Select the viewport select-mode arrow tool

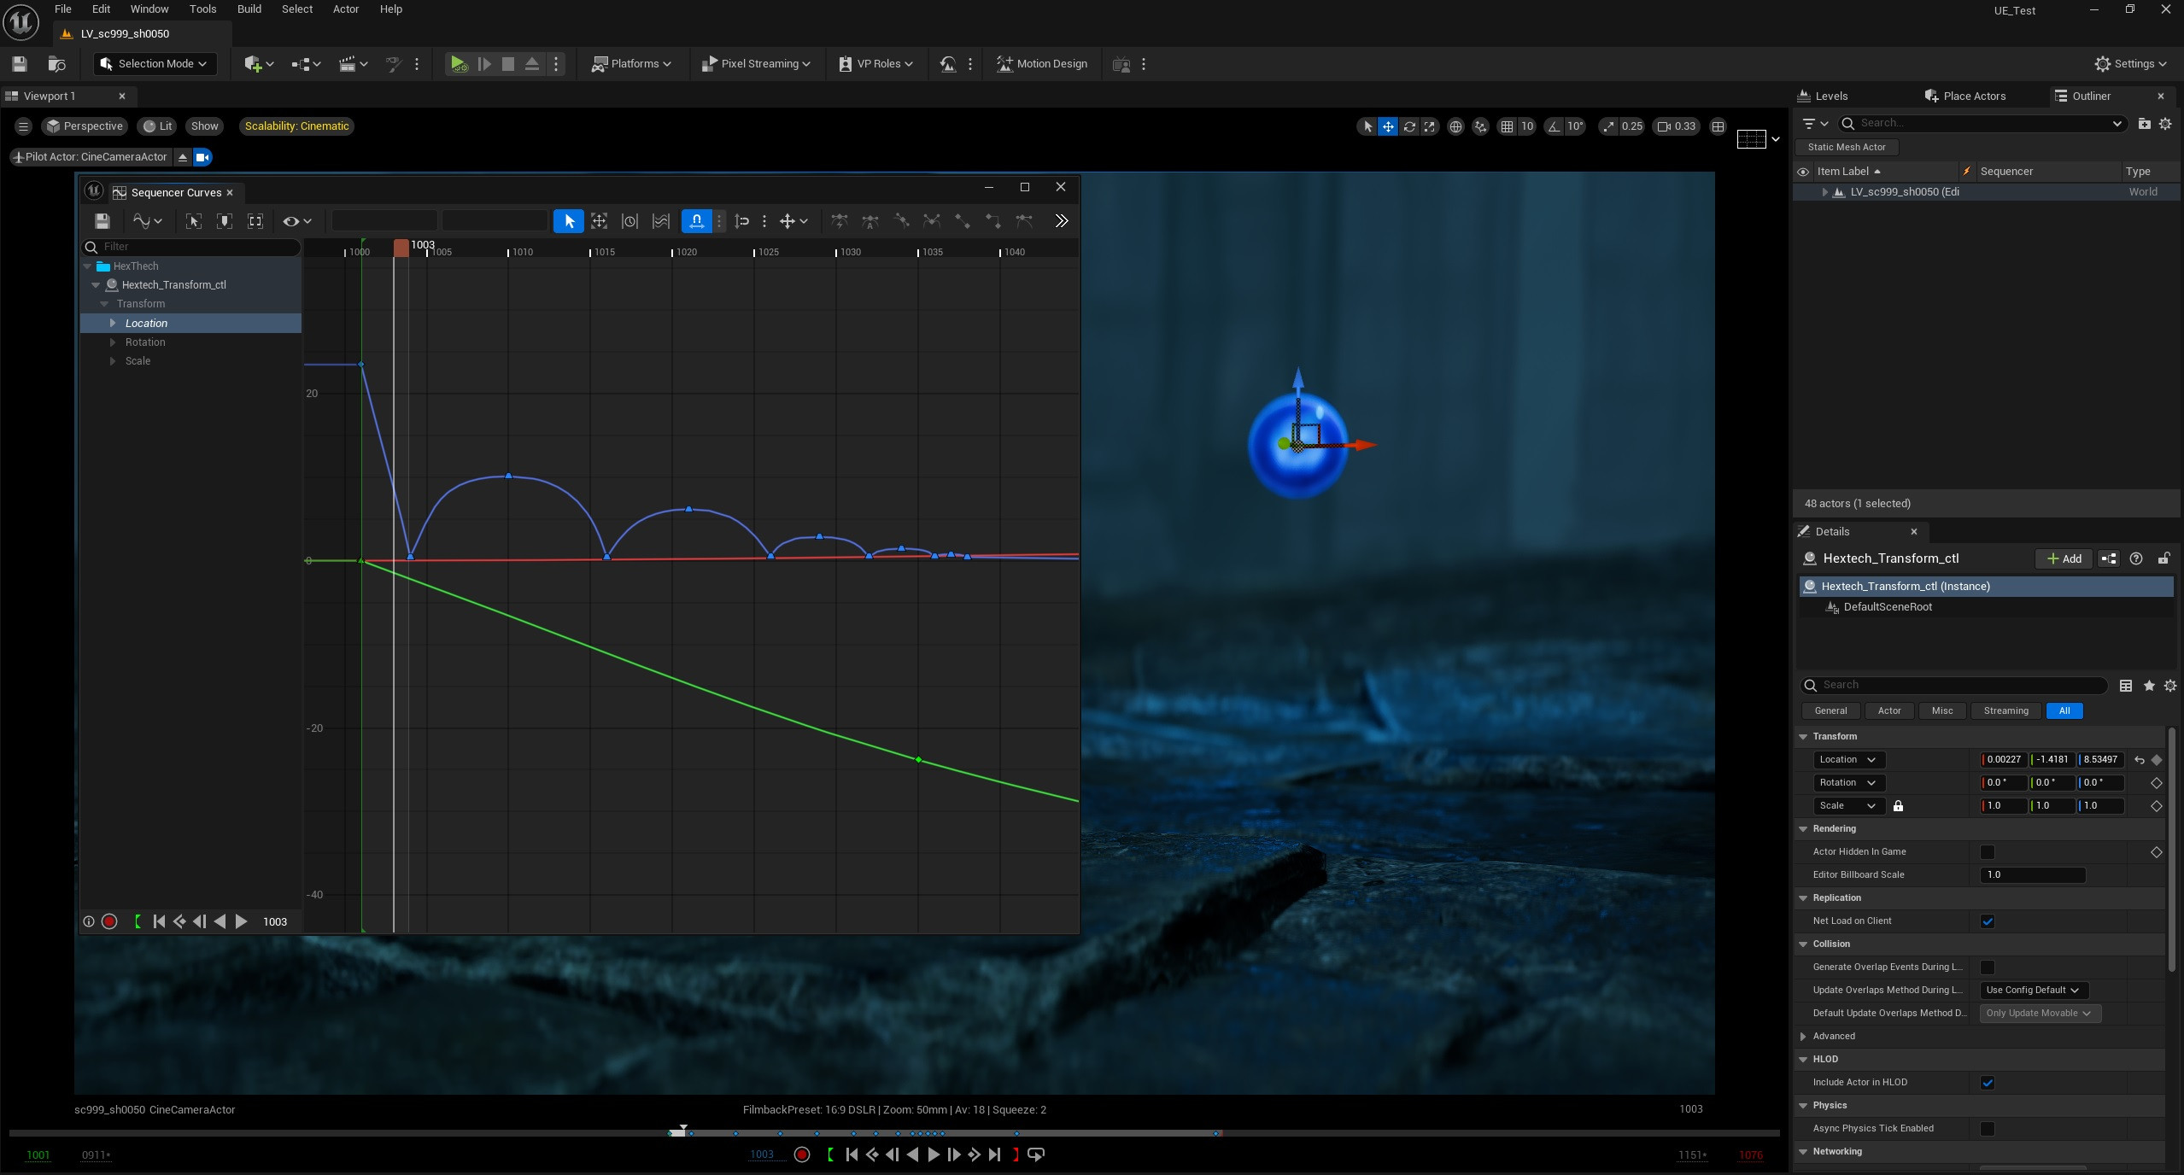(x=1367, y=126)
